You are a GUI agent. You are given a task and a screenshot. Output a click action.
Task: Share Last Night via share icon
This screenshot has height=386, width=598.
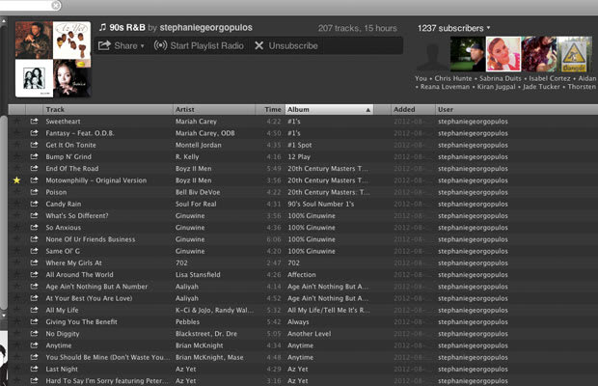coord(35,369)
